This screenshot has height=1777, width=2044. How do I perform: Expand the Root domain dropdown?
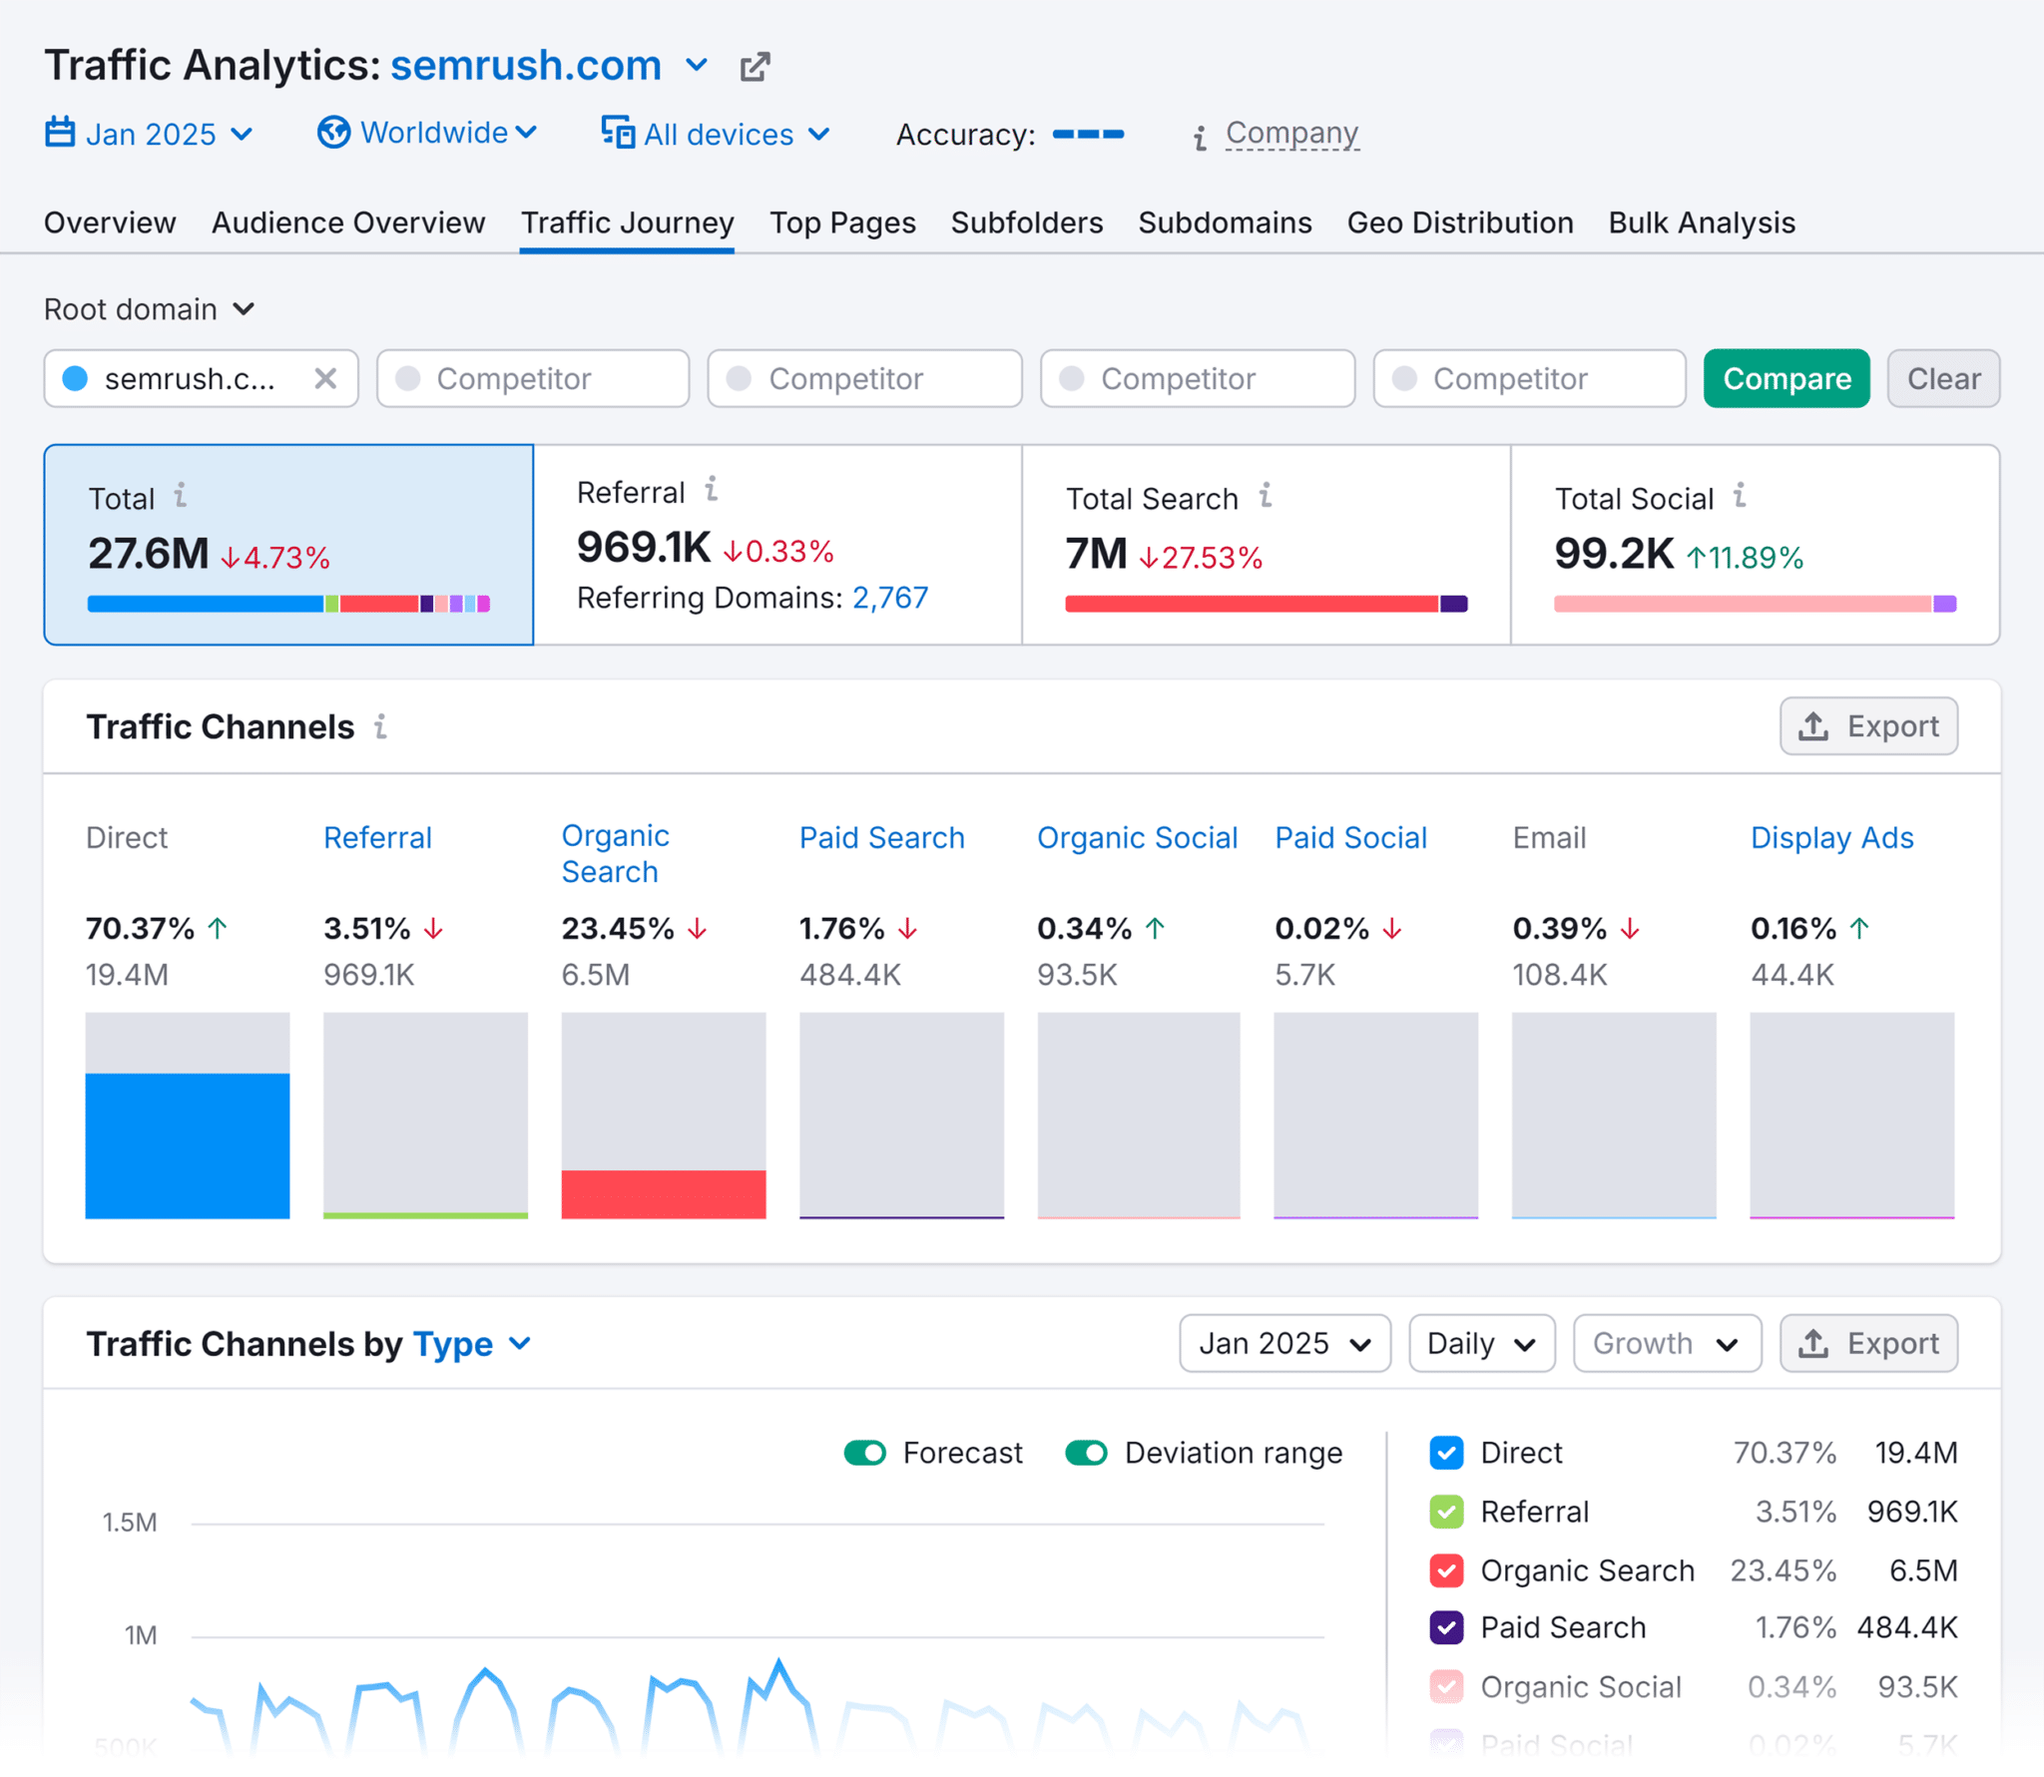(150, 309)
